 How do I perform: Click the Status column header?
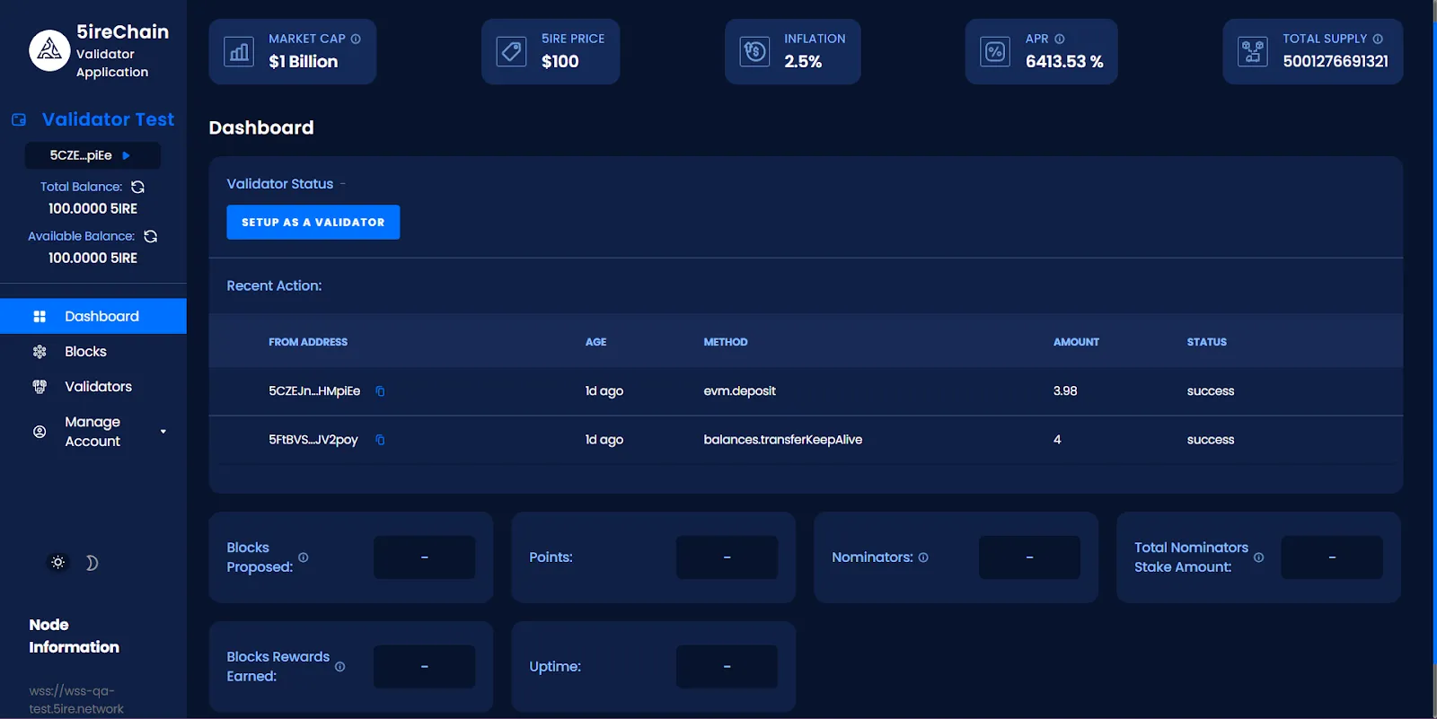[1206, 342]
